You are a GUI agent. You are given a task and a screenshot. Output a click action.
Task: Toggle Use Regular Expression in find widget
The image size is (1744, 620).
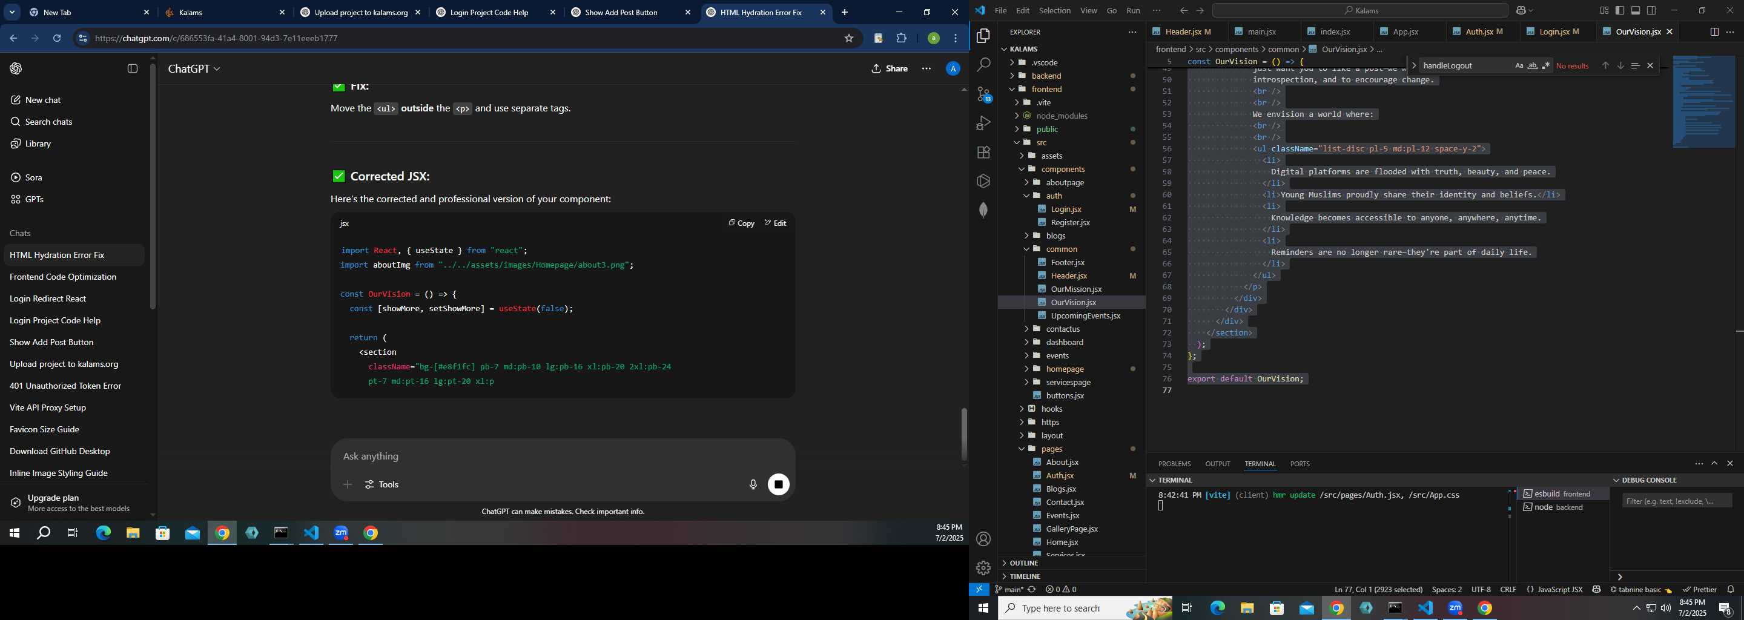[x=1545, y=65]
